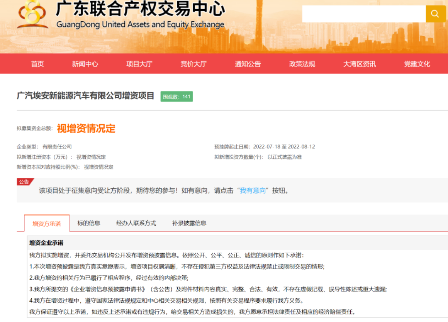
Task: Click the 广东联合产权交易中心 site title
Action: tap(140, 9)
